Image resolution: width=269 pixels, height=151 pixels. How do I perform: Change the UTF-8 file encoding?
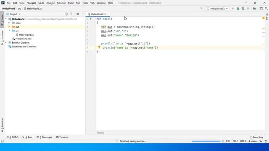click(x=243, y=141)
